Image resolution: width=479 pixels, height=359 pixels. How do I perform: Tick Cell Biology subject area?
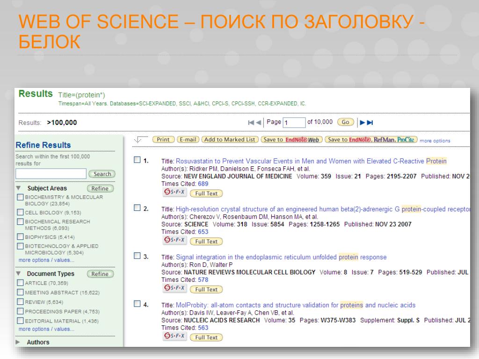coord(20,212)
